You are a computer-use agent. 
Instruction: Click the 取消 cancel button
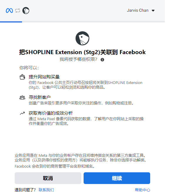[48, 178]
